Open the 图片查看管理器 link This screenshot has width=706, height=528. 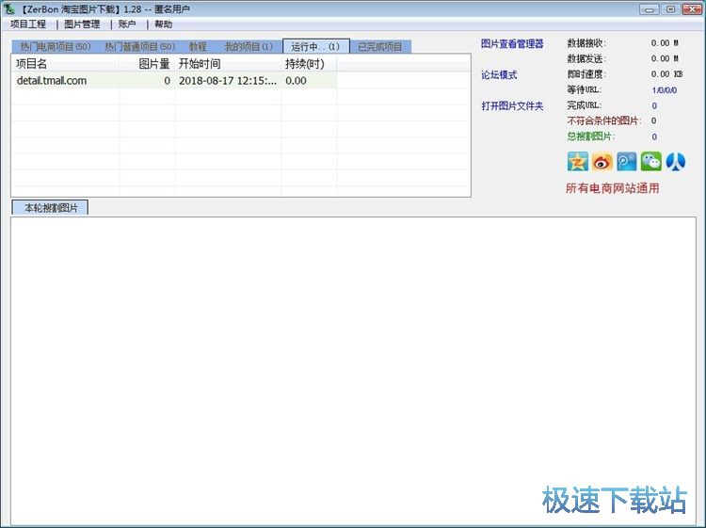pos(512,43)
